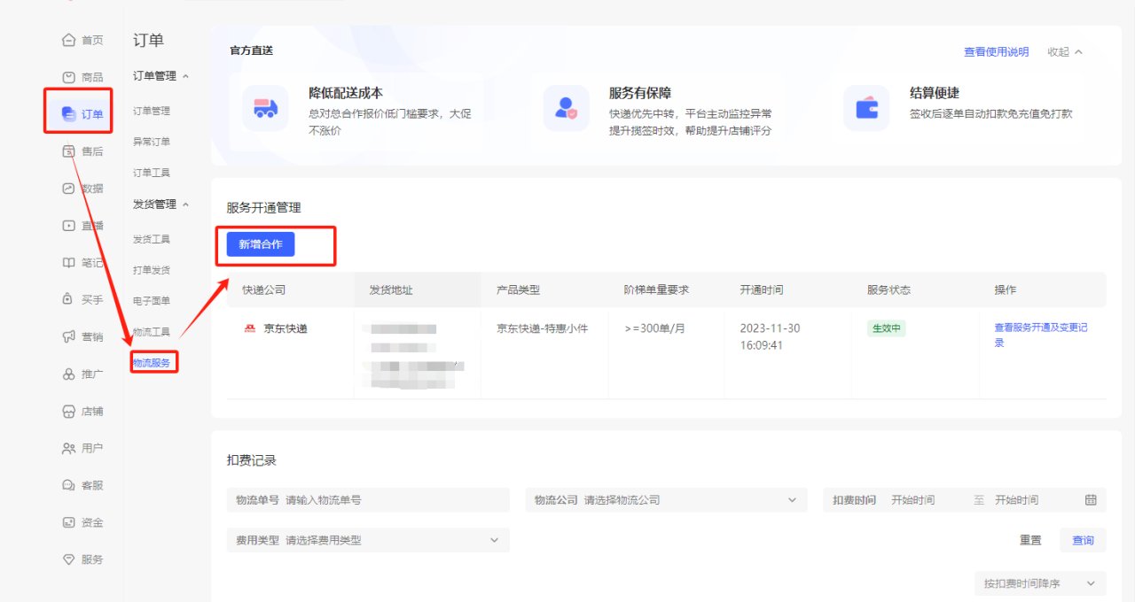The height and width of the screenshot is (602, 1135).
Task: Collapse the 发货管理 menu section
Action: point(185,205)
